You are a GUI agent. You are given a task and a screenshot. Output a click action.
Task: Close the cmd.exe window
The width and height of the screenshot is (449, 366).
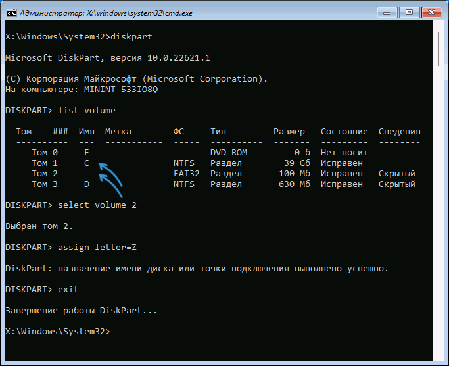pyautogui.click(x=431, y=13)
